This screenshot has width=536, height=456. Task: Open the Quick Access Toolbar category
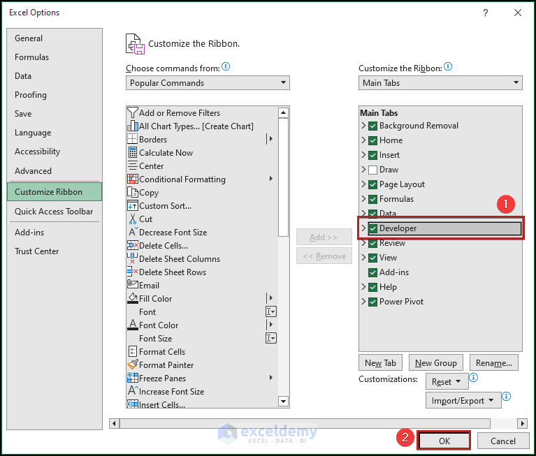pyautogui.click(x=55, y=212)
